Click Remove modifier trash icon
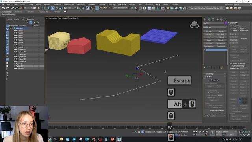The image size is (252, 142). tap(222, 67)
